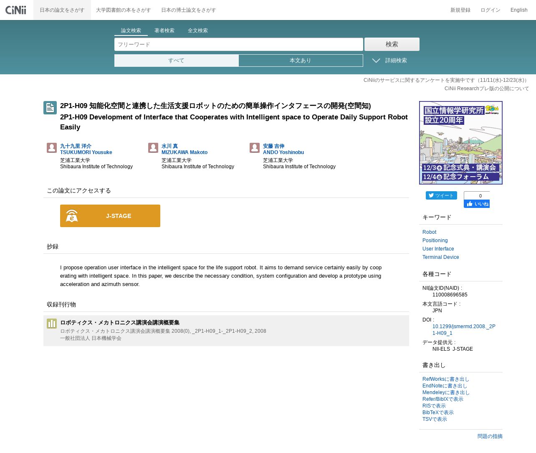Image resolution: width=536 pixels, height=453 pixels.
Task: Click the NII 20th anniversary banner image
Action: coord(461,143)
